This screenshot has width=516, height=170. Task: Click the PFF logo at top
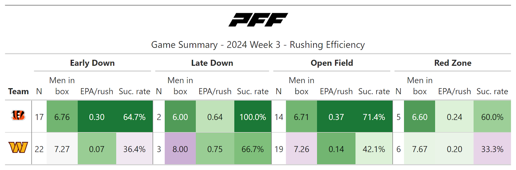(x=258, y=20)
